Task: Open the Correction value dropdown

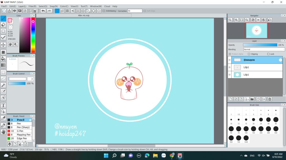Action: pos(141,11)
